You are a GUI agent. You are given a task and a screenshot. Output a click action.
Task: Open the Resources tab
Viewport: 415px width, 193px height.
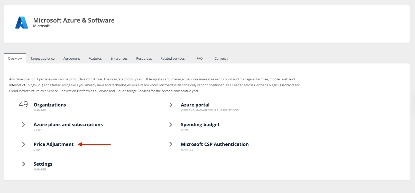(144, 59)
